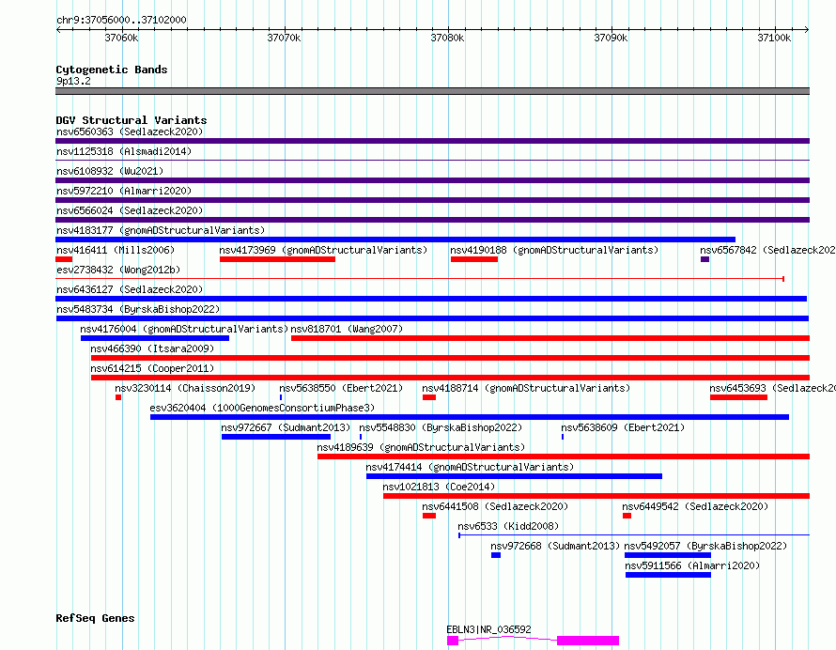Click the nsv6560363 (Sedlazeck2020) variant label
Image resolution: width=836 pixels, height=650 pixels.
[x=130, y=132]
